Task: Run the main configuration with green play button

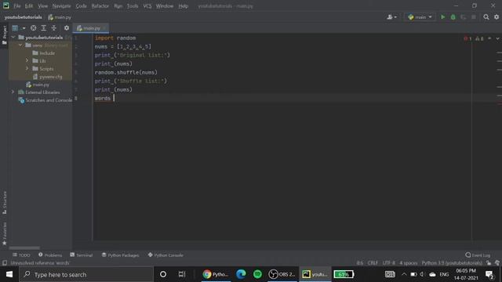Action: [442, 17]
